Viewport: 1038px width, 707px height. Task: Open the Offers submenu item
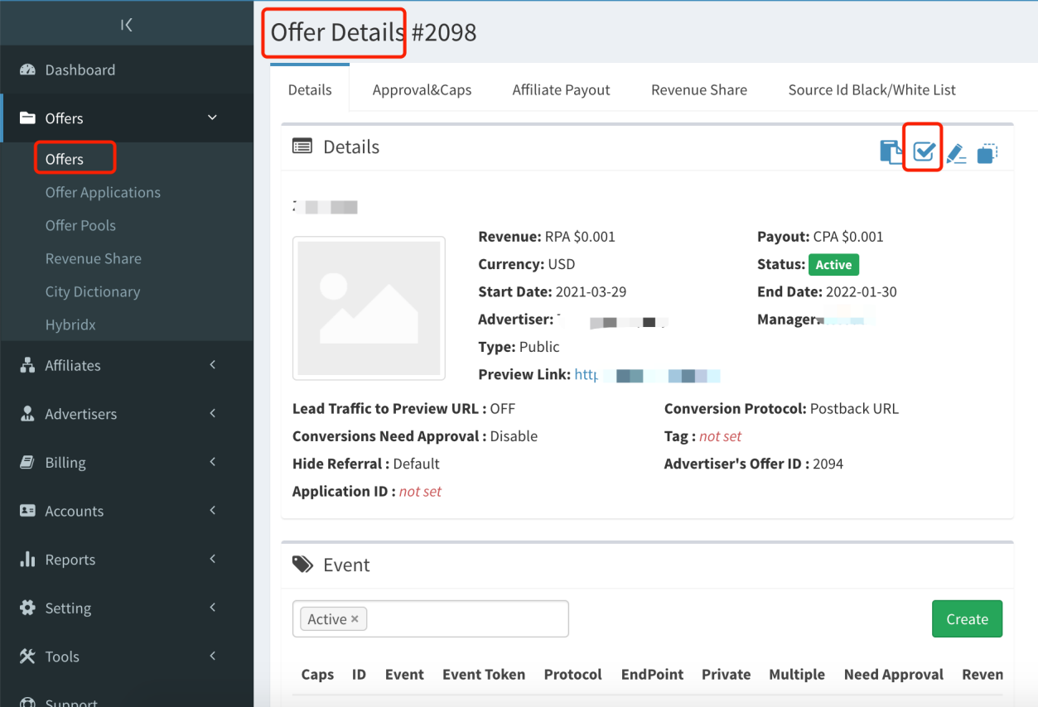pos(65,159)
